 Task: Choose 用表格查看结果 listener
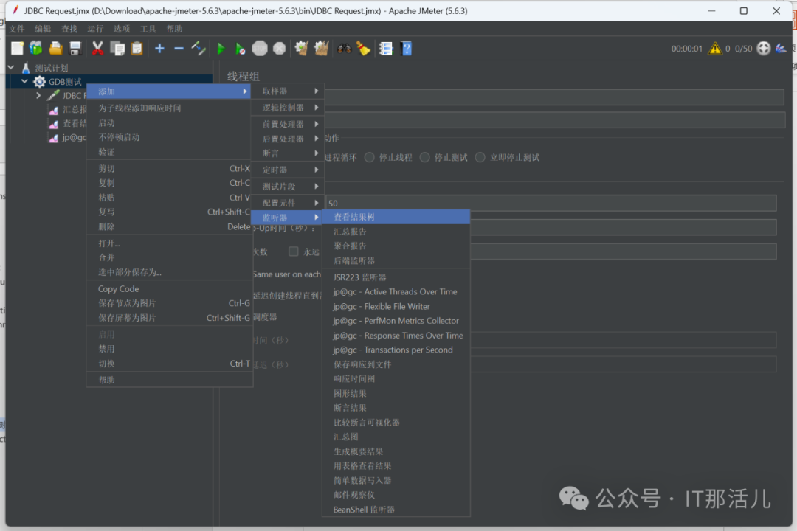coord(396,466)
